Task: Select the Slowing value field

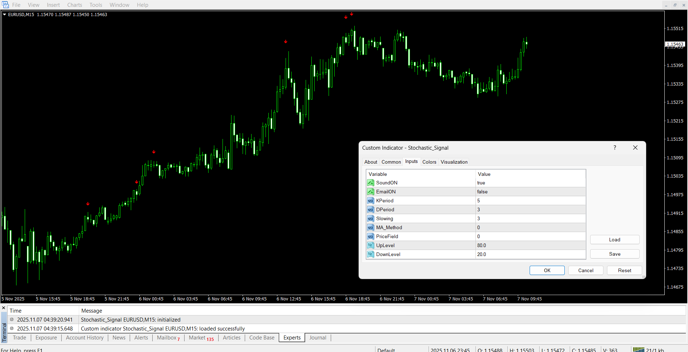Action: pyautogui.click(x=530, y=219)
